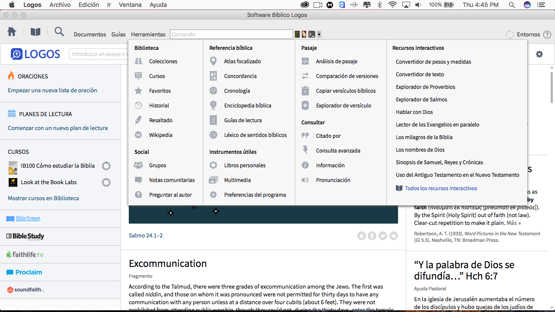Open the Proclaim link

click(x=24, y=273)
